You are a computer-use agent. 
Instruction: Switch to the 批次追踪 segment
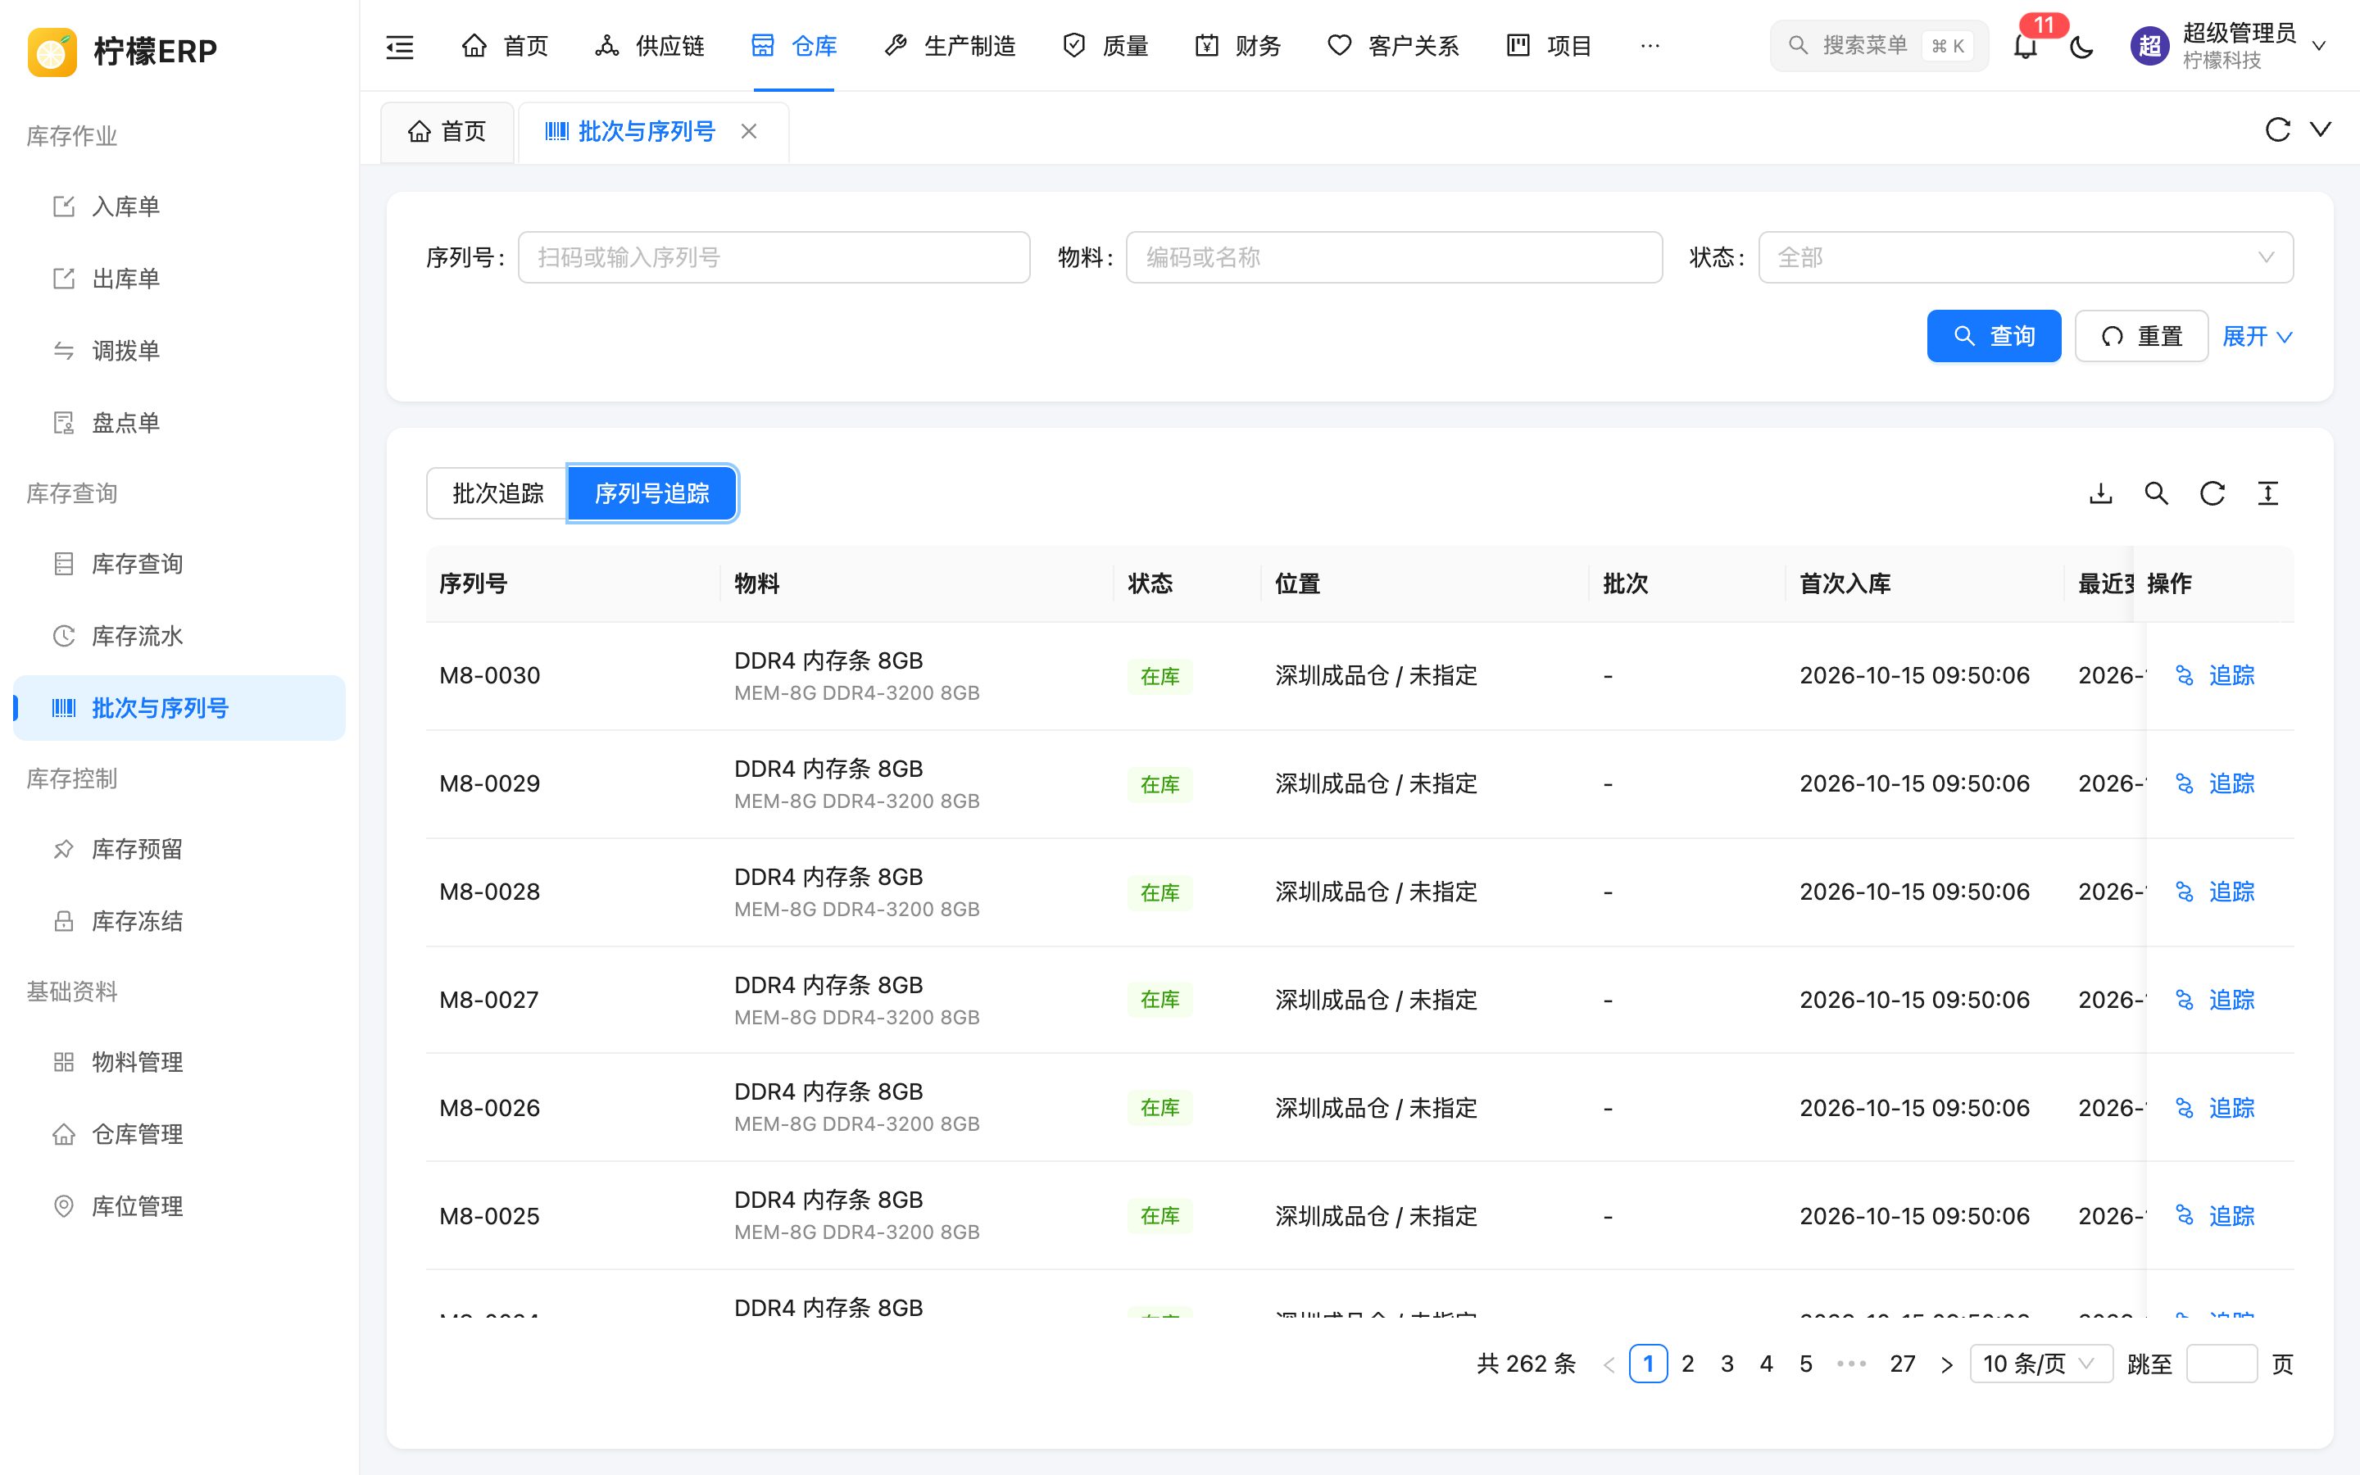(x=497, y=493)
